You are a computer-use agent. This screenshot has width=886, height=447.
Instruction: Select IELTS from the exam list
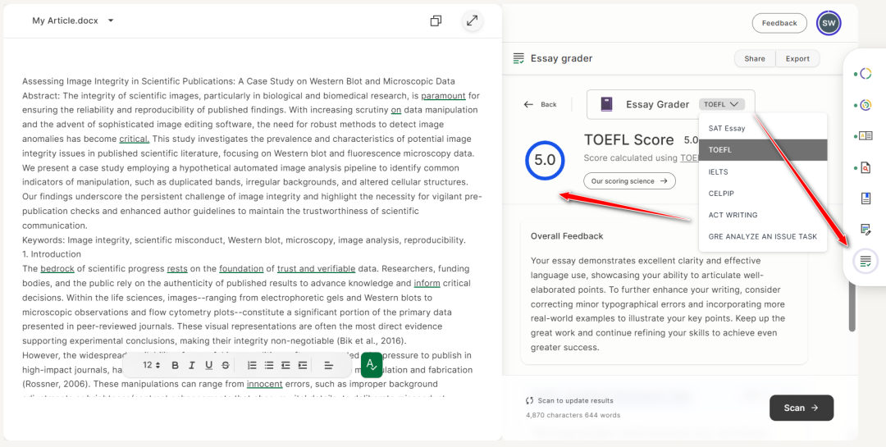[718, 171]
